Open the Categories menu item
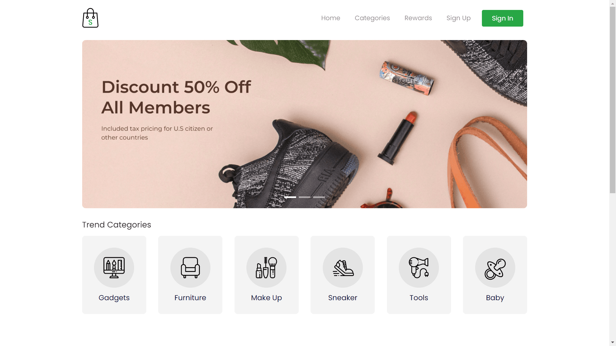Image resolution: width=616 pixels, height=346 pixels. click(372, 18)
